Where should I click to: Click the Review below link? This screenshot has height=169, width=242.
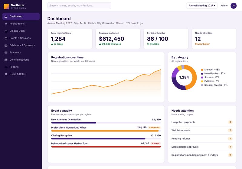click(202, 44)
